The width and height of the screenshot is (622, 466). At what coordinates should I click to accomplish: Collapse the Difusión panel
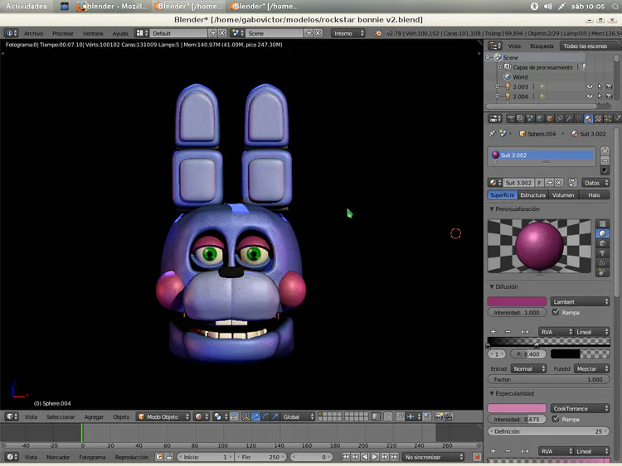coord(491,286)
